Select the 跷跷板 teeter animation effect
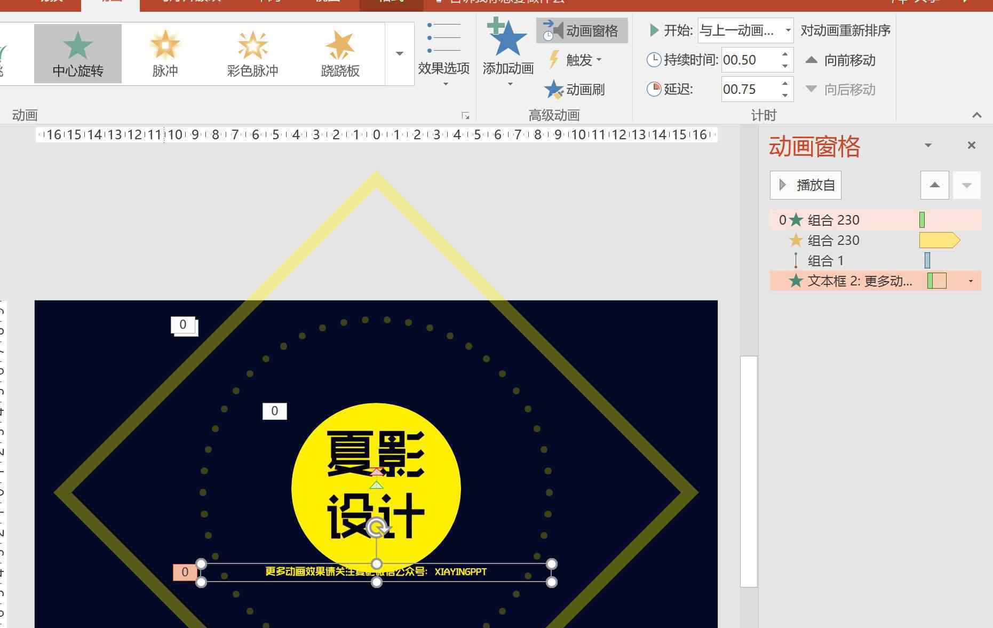993x628 pixels. pos(340,53)
